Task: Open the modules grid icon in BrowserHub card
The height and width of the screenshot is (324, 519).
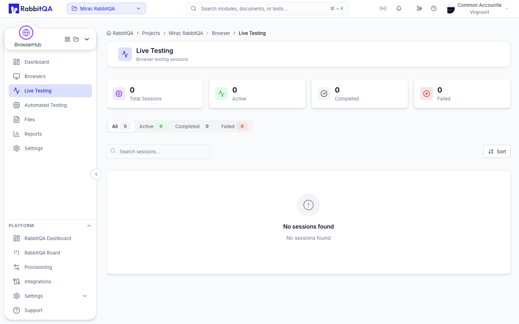Action: [67, 39]
